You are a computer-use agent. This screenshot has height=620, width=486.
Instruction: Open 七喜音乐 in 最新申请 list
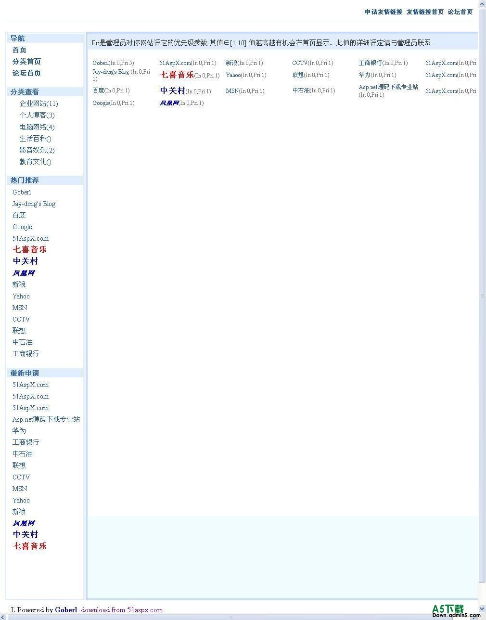[30, 546]
